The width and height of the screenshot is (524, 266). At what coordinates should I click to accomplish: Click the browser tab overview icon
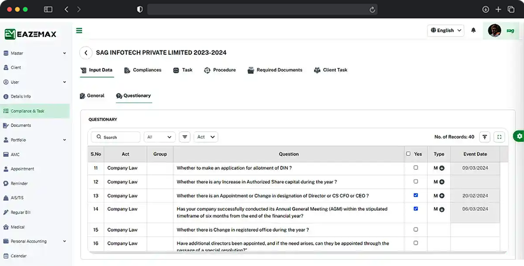[511, 10]
